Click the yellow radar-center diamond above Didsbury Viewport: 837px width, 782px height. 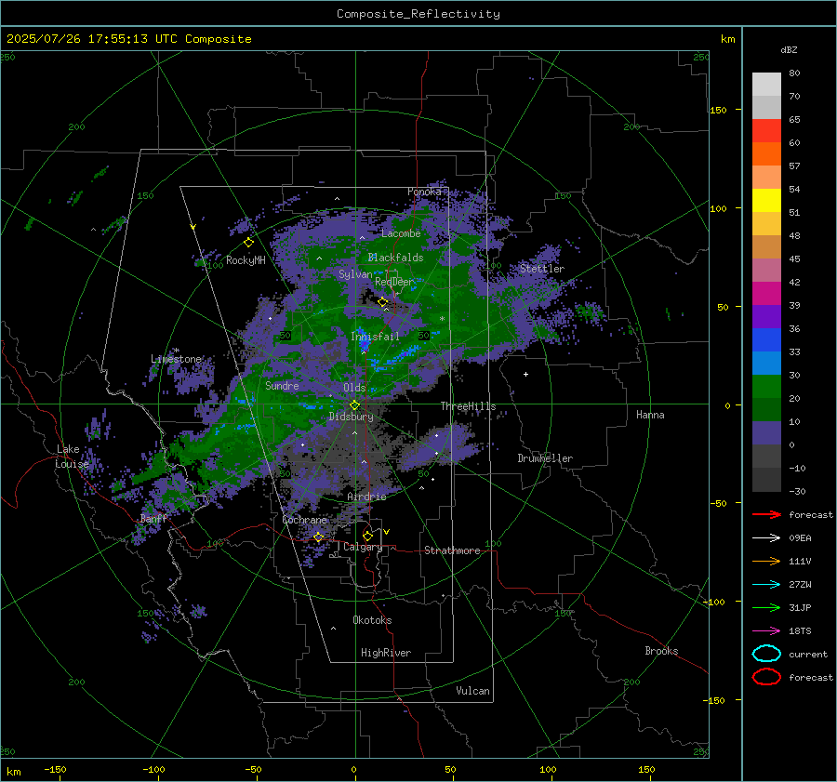tap(354, 404)
